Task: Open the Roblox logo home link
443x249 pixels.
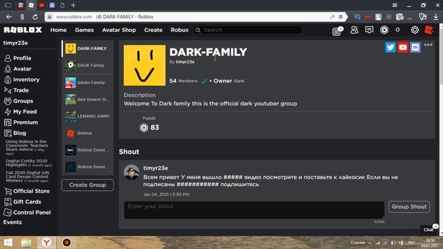Action: pyautogui.click(x=23, y=30)
